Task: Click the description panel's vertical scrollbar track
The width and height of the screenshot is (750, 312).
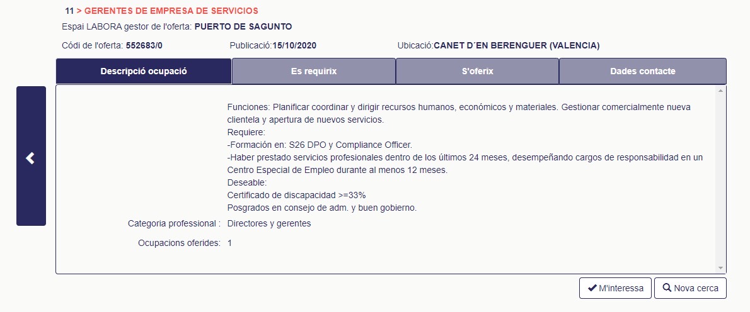Action: tap(721, 179)
